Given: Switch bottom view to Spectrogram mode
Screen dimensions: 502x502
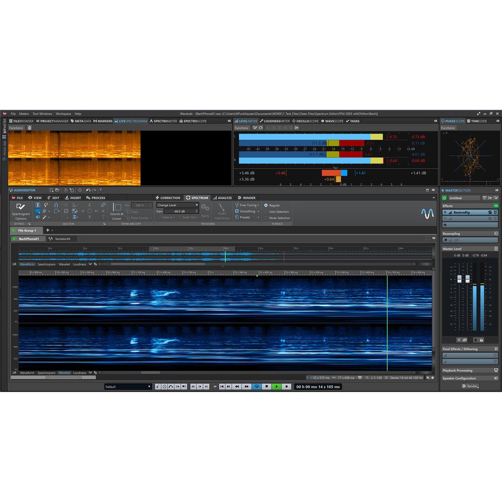Looking at the screenshot, I should click(x=47, y=372).
